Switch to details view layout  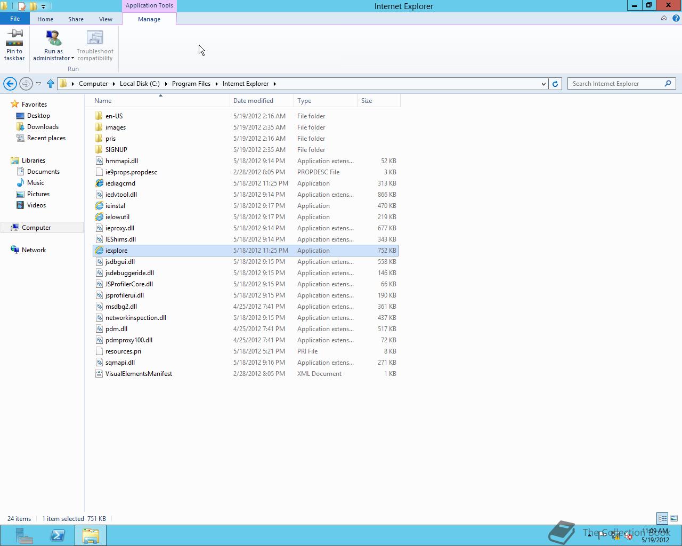662,518
